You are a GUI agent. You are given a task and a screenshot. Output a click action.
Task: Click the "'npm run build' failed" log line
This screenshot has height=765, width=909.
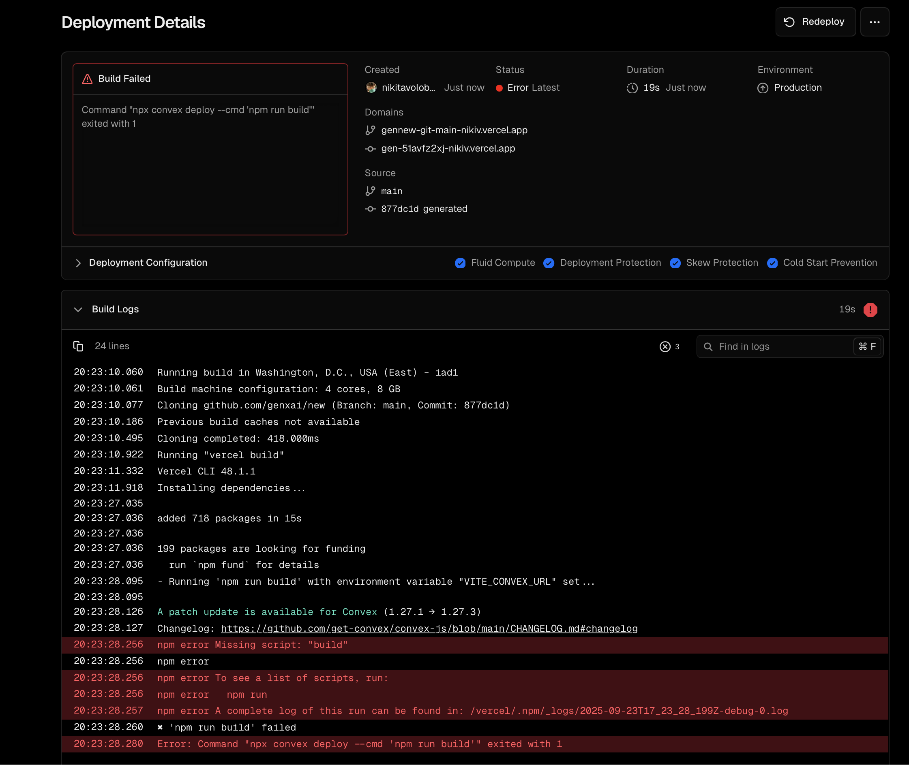pyautogui.click(x=475, y=728)
